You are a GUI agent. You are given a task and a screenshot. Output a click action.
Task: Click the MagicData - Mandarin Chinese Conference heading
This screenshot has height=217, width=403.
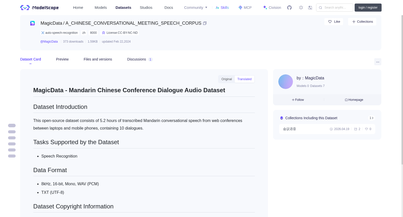129,90
